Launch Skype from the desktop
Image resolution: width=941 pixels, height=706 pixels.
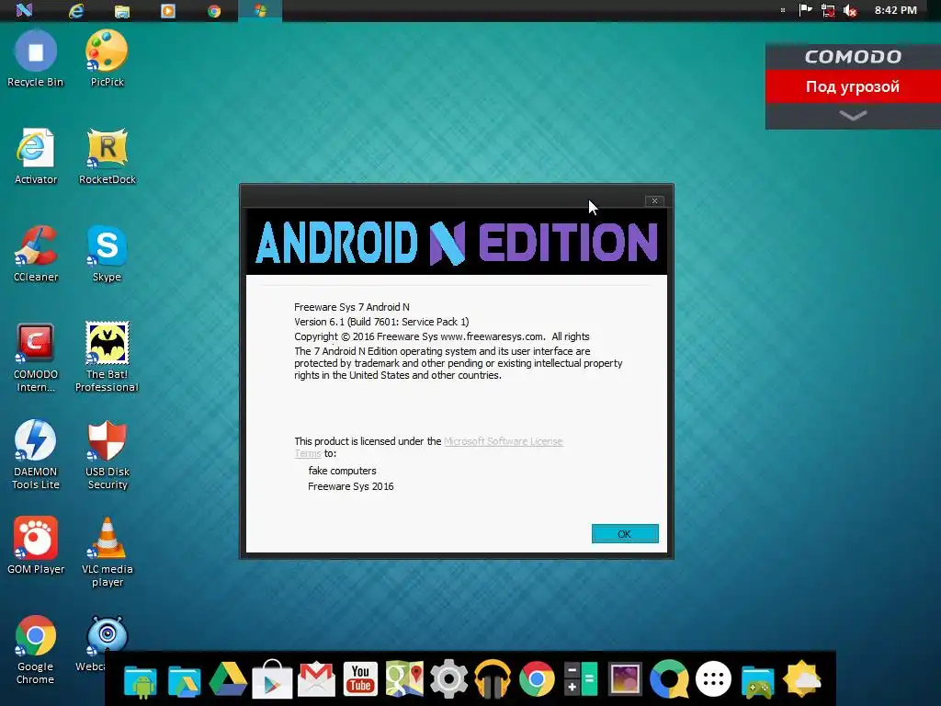point(107,254)
